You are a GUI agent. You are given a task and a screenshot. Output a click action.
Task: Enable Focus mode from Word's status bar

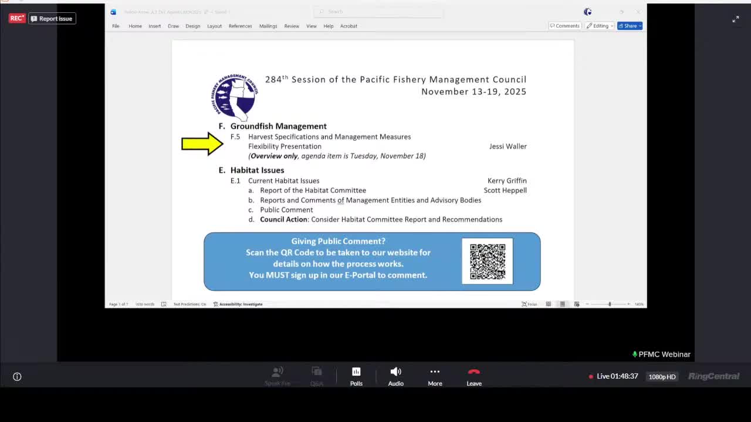[527, 304]
